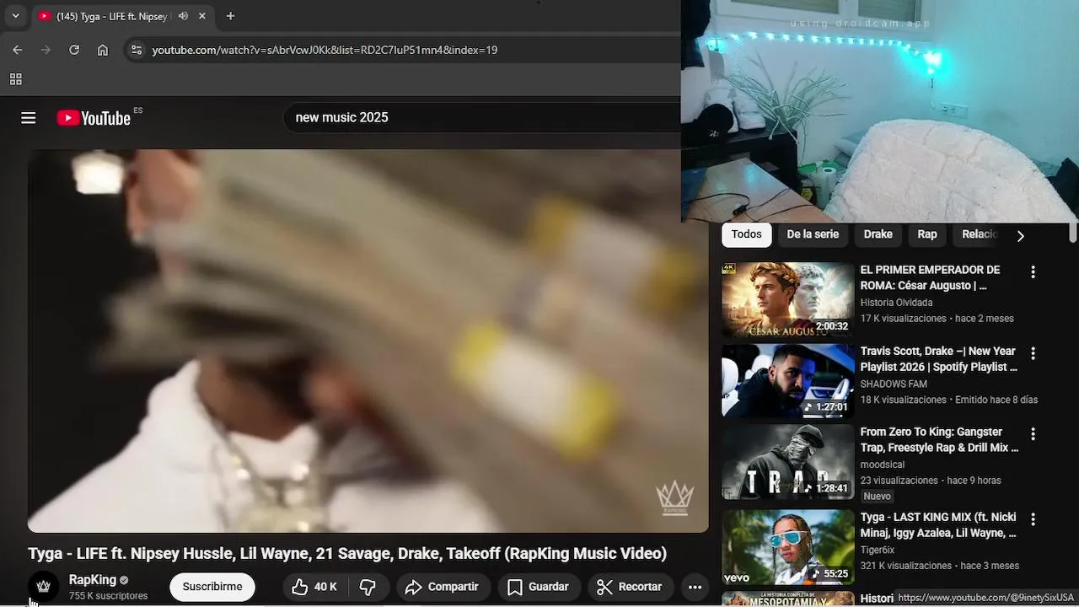
Task: Open 'EL PRIMER EMPERADOR DE ROMA' video title
Action: coord(931,277)
